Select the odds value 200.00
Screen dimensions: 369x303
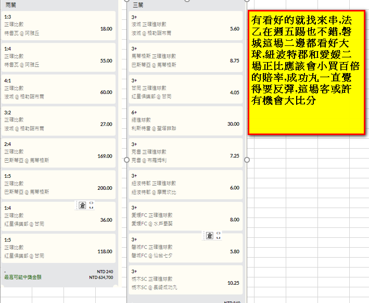105,188
